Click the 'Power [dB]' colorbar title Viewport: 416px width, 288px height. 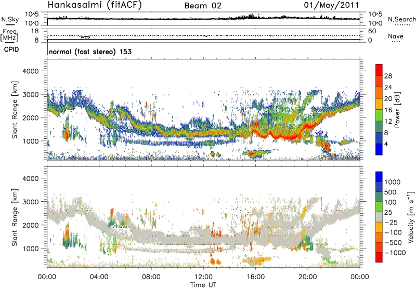[x=397, y=110]
